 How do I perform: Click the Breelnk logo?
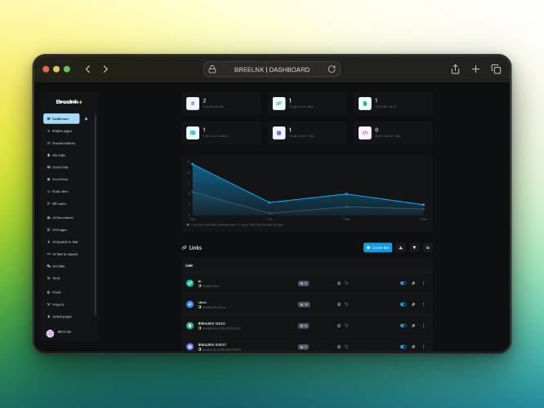point(69,101)
